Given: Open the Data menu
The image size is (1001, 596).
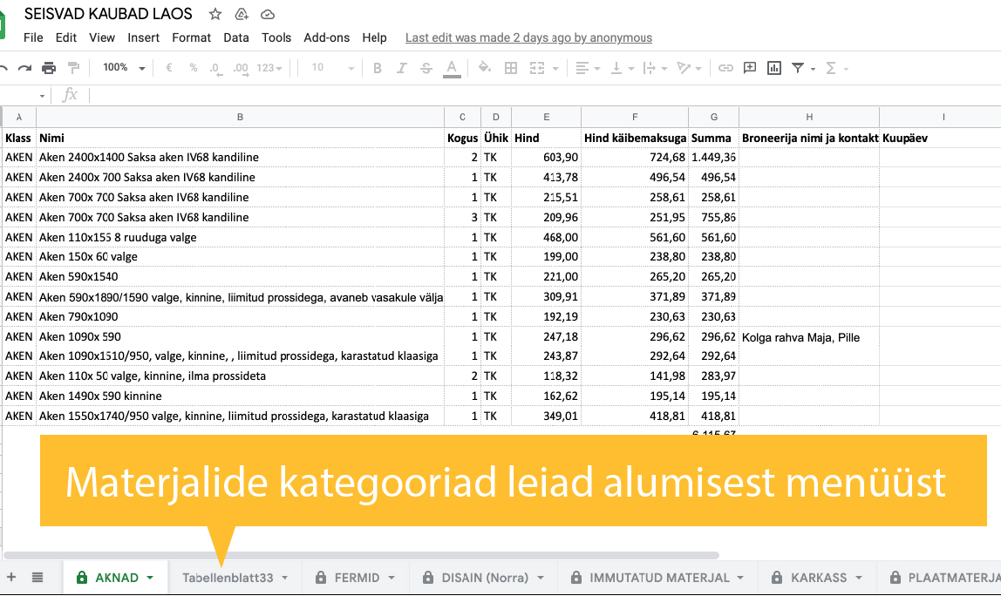Looking at the screenshot, I should point(235,37).
